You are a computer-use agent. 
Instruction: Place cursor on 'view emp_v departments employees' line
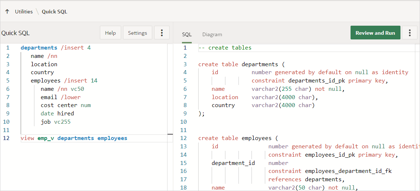point(74,138)
